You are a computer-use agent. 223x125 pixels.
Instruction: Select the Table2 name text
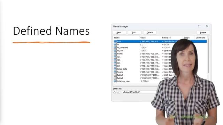pyautogui.click(x=120, y=78)
